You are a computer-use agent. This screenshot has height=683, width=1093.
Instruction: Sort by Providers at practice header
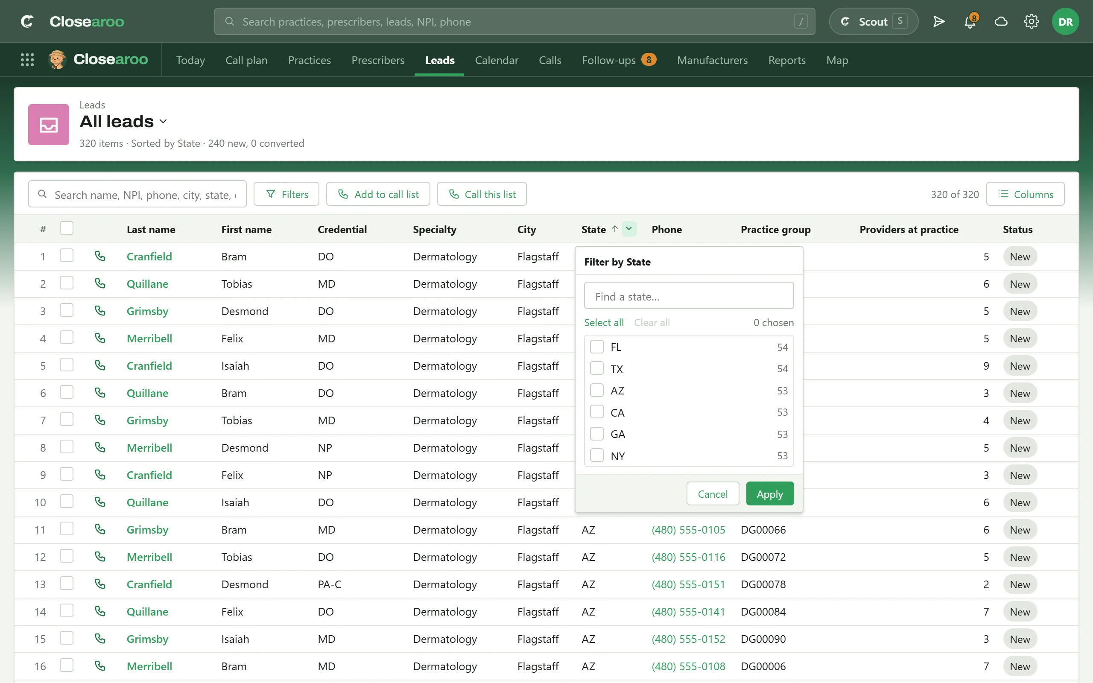tap(909, 229)
